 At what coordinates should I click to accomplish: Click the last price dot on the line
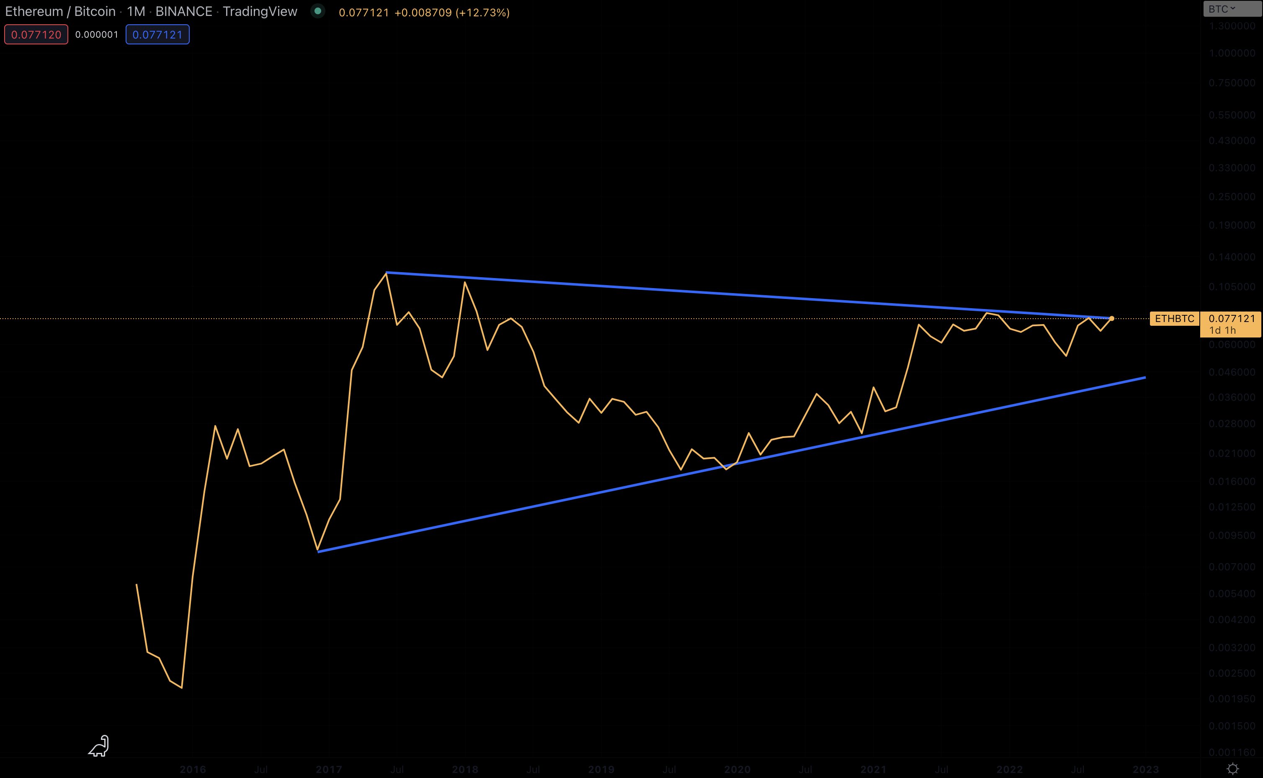click(x=1112, y=319)
